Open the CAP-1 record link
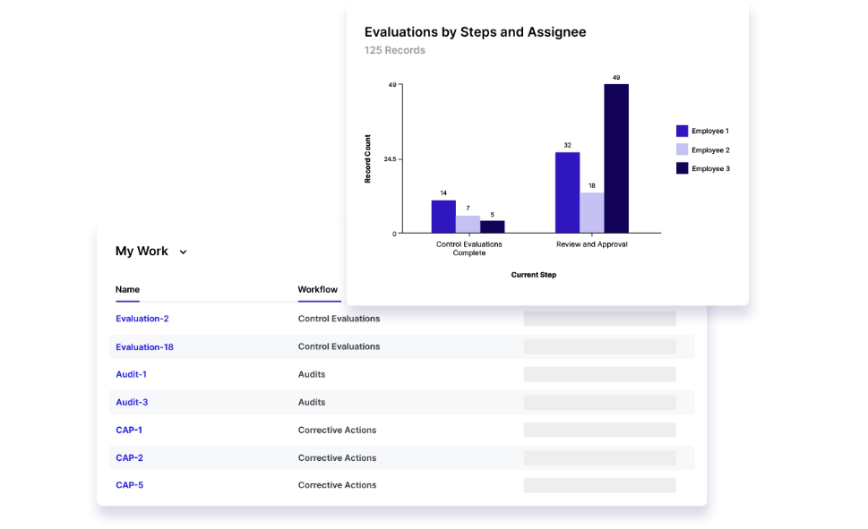 tap(129, 430)
